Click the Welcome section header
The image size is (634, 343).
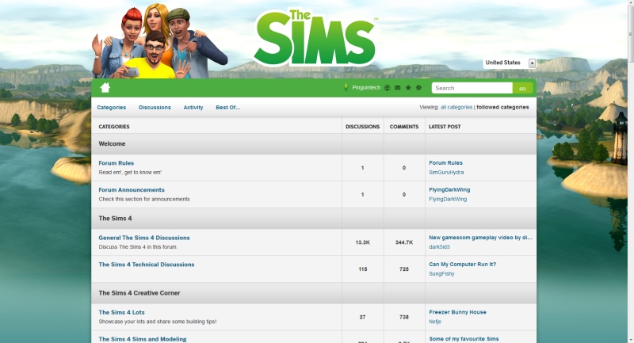pos(112,144)
